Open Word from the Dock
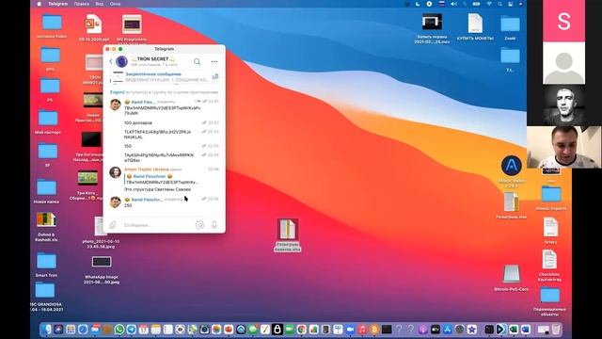 (526, 330)
